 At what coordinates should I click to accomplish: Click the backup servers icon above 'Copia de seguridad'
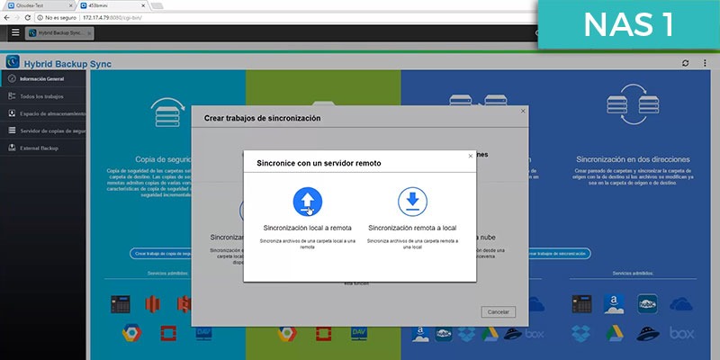coord(167,113)
